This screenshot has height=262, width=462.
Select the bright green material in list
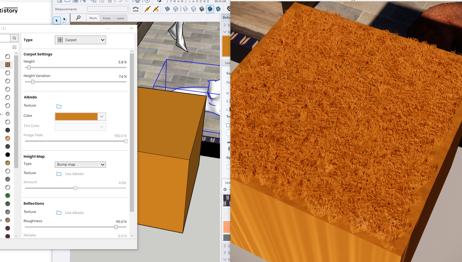pyautogui.click(x=8, y=196)
